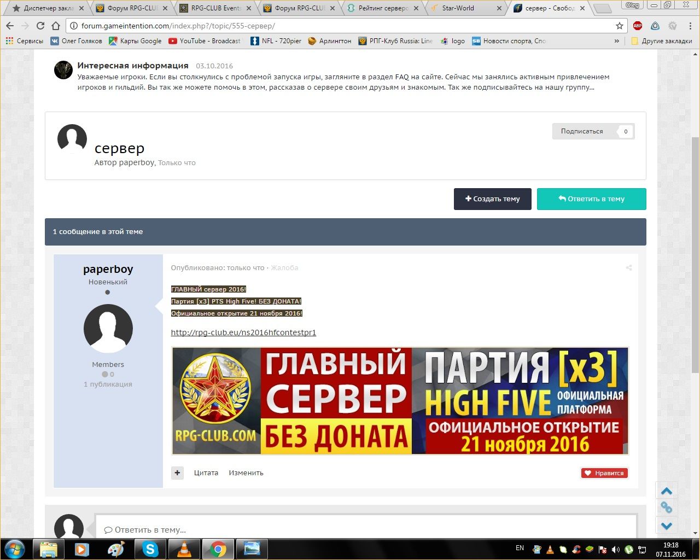
Task: Show hidden bookmarks with chevron
Action: click(x=617, y=41)
